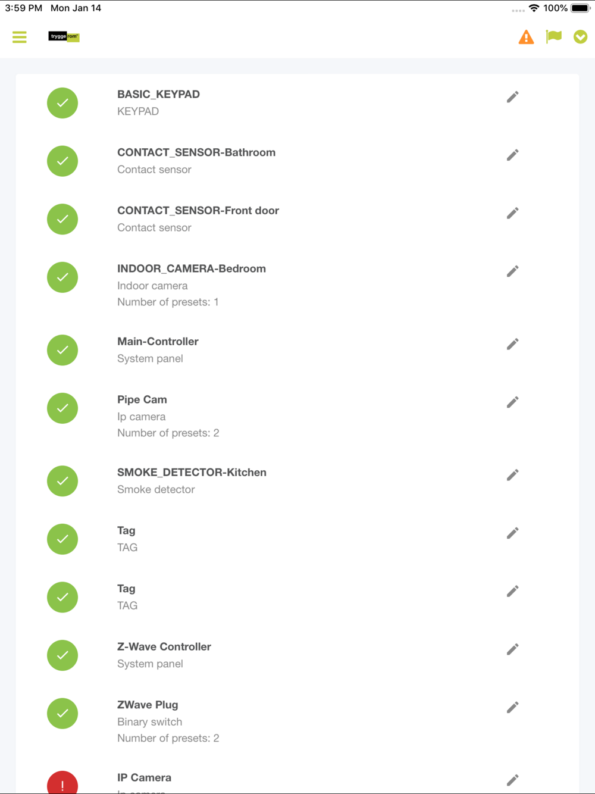The height and width of the screenshot is (794, 595).
Task: Edit the Main-Controller system panel
Action: (x=512, y=344)
